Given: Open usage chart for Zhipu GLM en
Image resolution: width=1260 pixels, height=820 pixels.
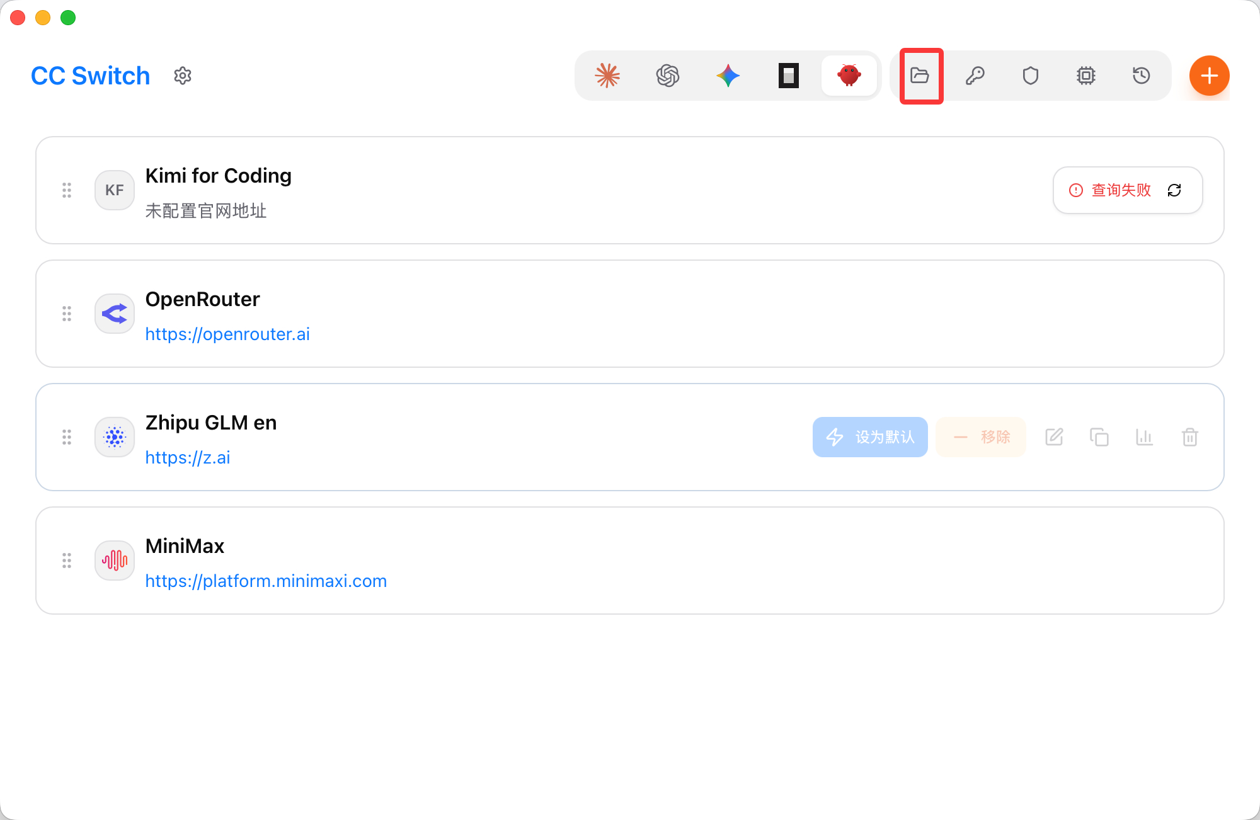Looking at the screenshot, I should [1145, 437].
